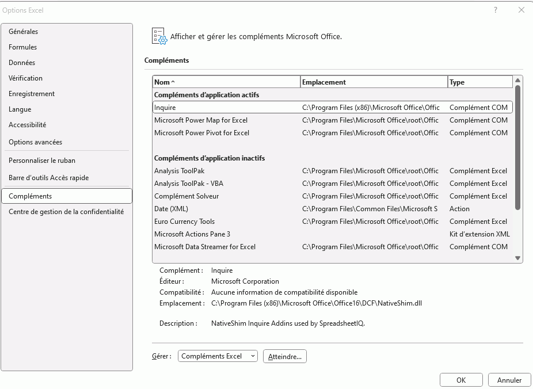Click the Atteindre... button

[285, 356]
